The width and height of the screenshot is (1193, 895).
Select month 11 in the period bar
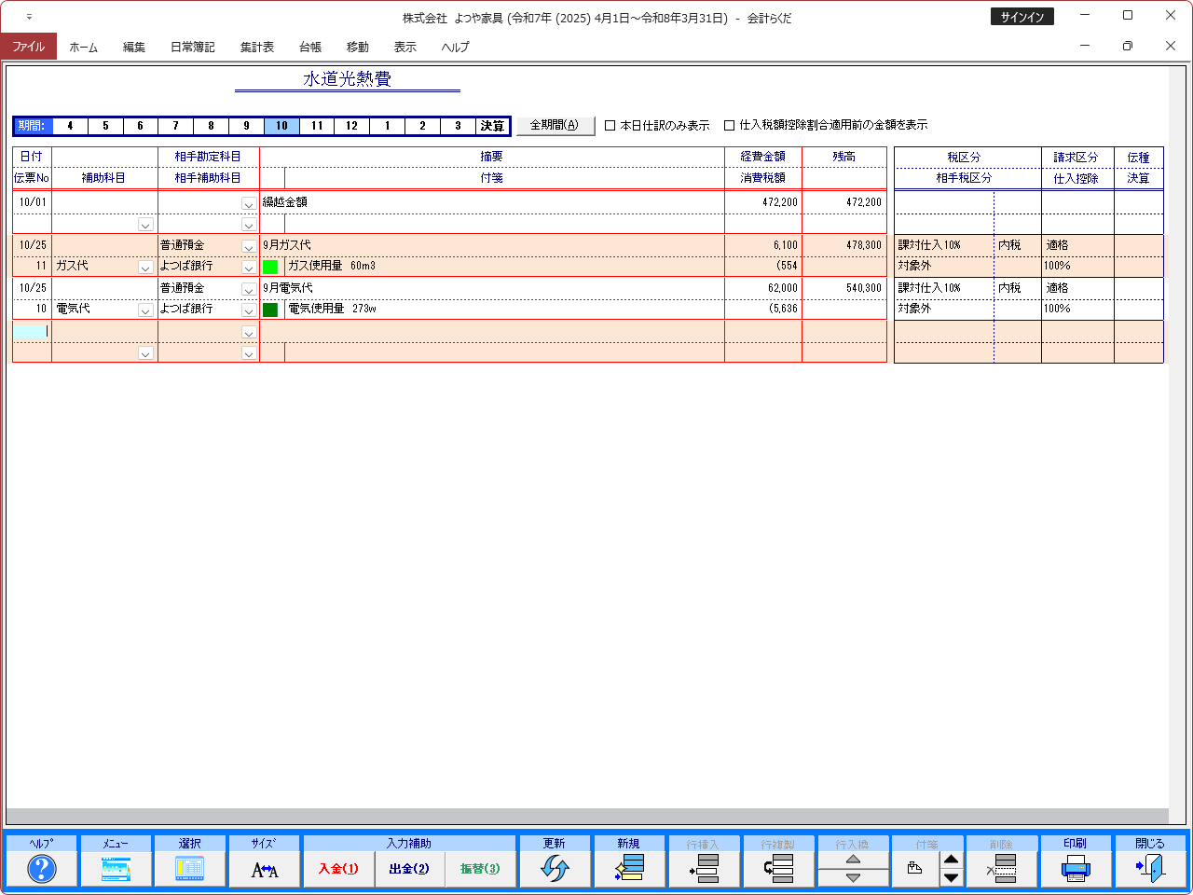click(x=317, y=126)
